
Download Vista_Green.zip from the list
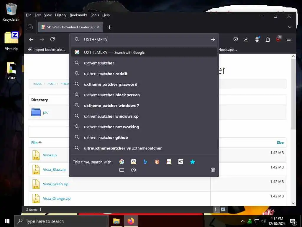click(x=55, y=184)
